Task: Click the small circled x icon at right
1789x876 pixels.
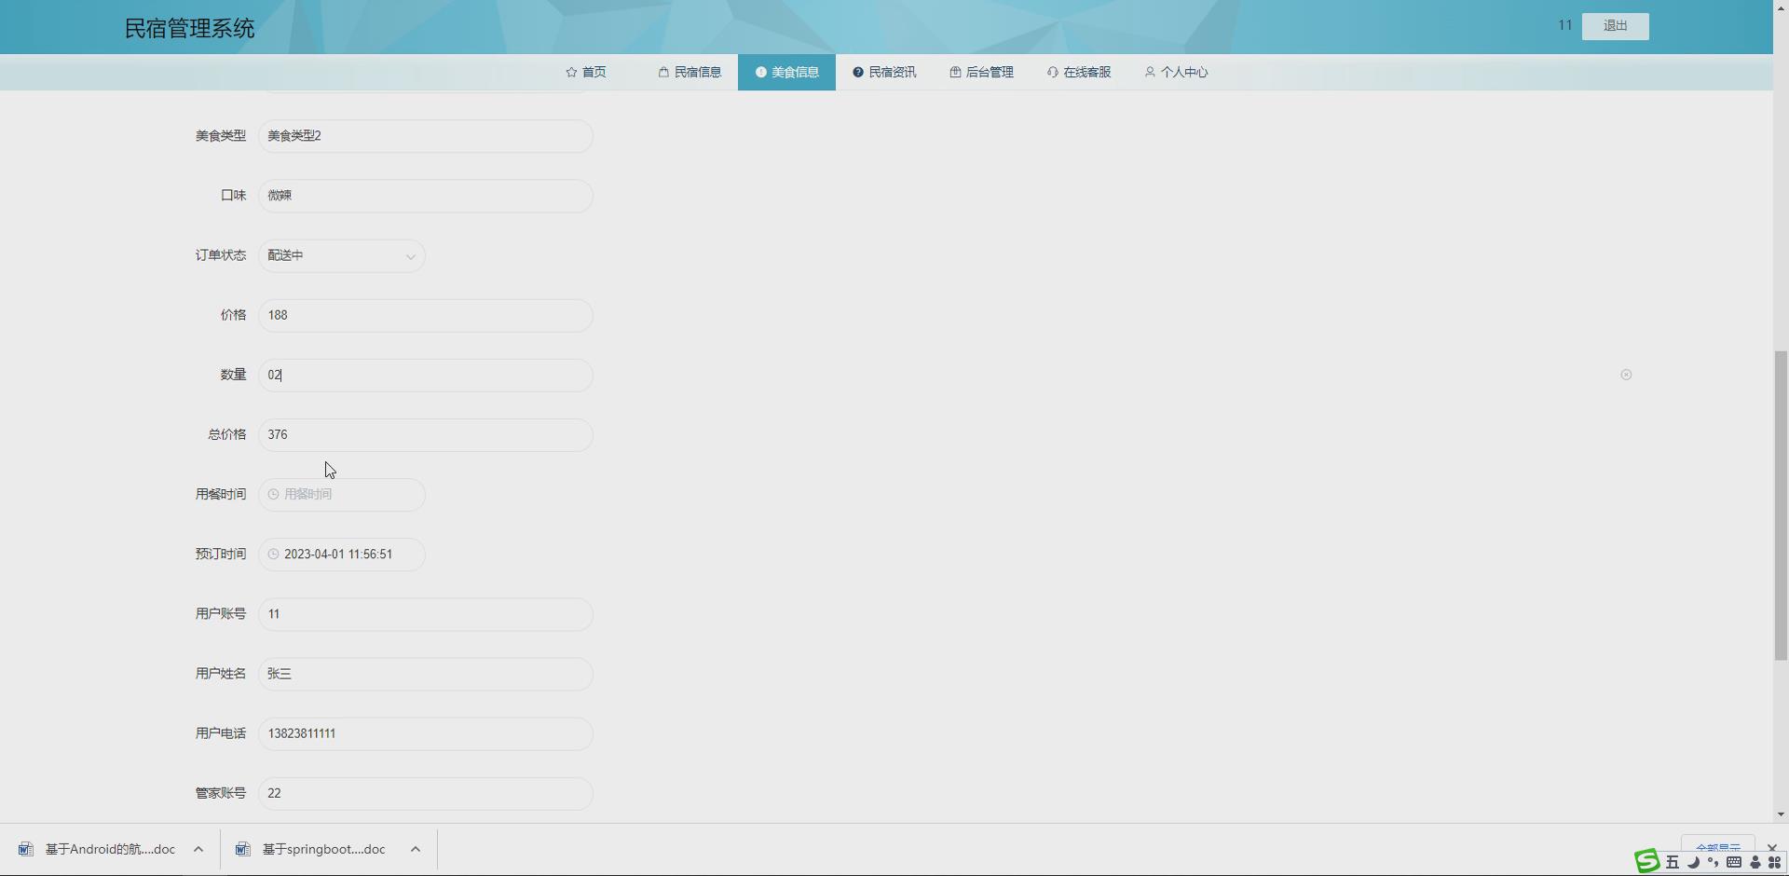Action: [1626, 375]
